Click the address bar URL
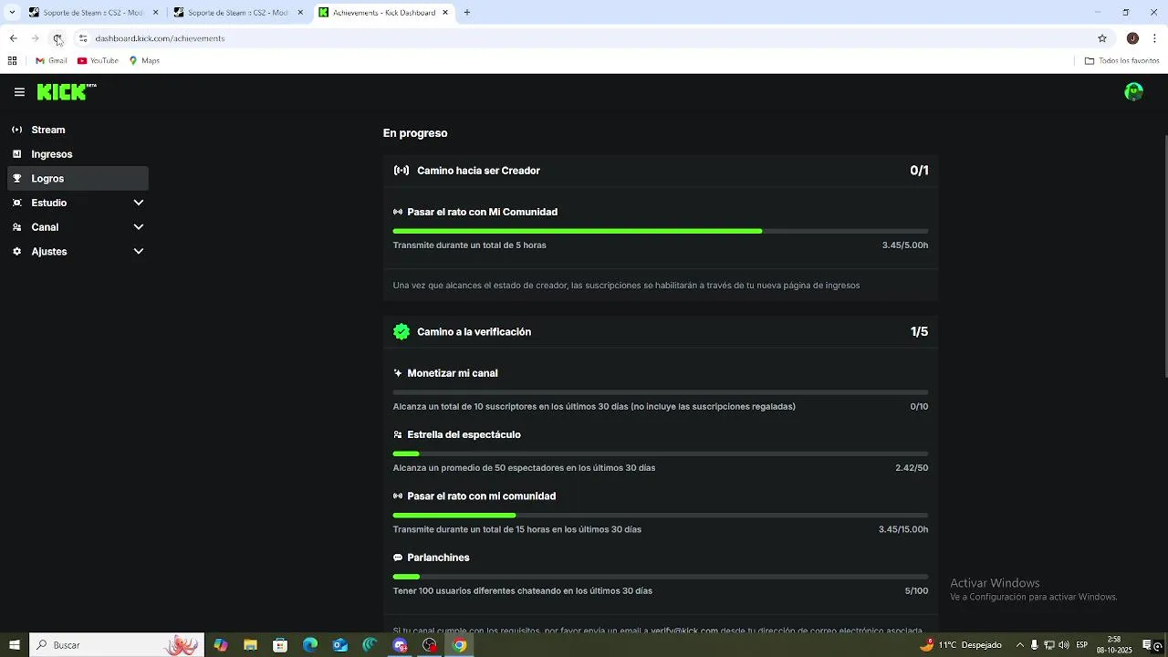This screenshot has height=657, width=1168. 160,38
